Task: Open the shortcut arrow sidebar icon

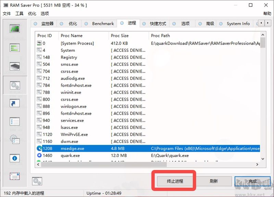Action: (15, 103)
